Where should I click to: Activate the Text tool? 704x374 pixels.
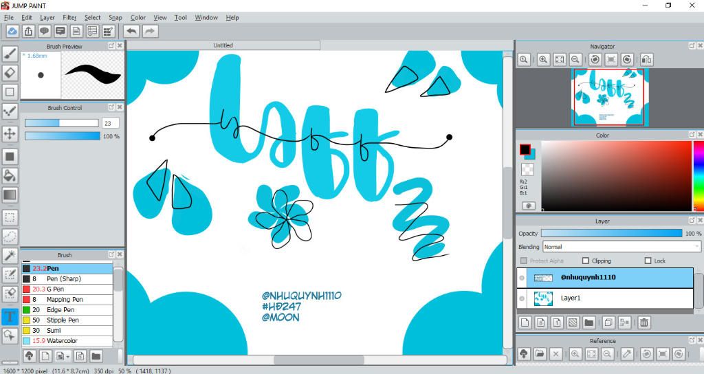pos(10,316)
